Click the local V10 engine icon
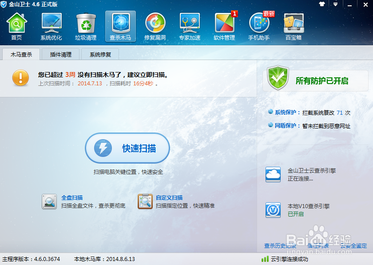 coord(273,210)
